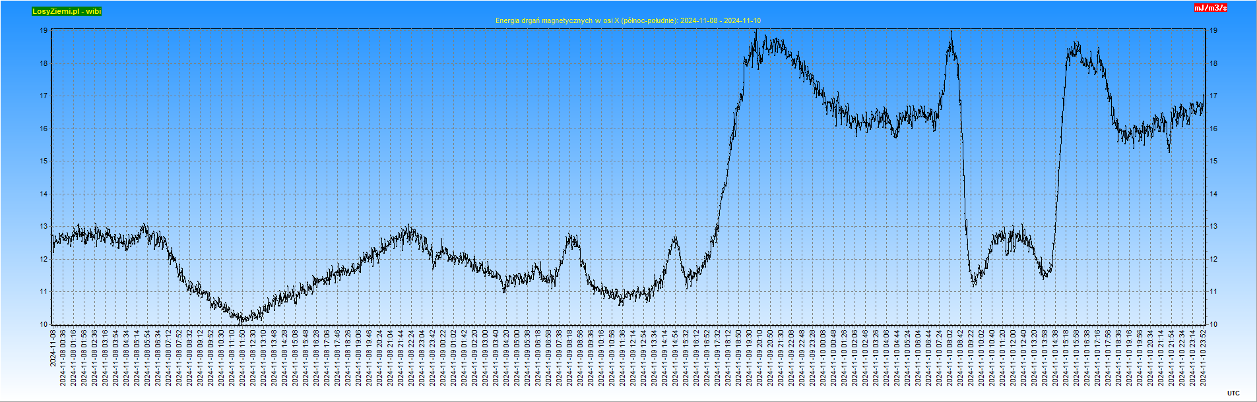This screenshot has width=1257, height=402.
Task: Click the red mJ/m3/s unit badge
Action: pyautogui.click(x=1210, y=8)
